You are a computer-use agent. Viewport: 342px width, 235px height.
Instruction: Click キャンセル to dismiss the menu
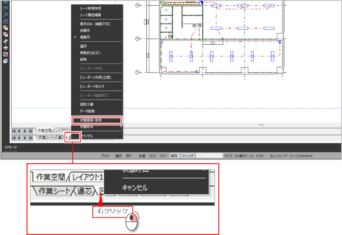coord(87,135)
